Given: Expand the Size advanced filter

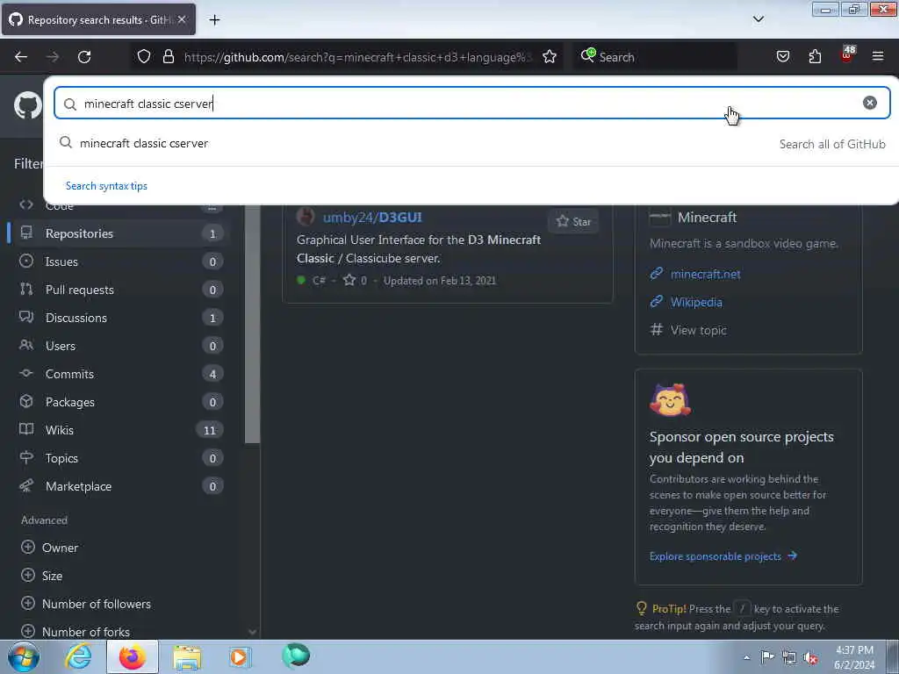Looking at the screenshot, I should 41,576.
